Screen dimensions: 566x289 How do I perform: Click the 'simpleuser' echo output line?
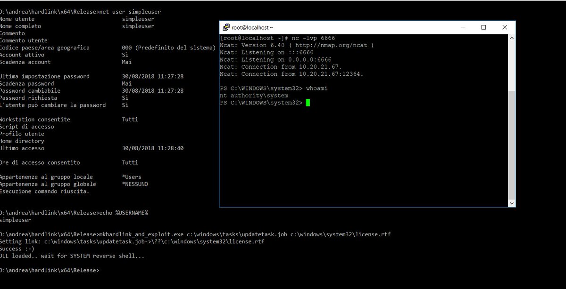pos(16,220)
